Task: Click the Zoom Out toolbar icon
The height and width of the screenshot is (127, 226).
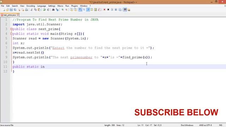Action: [x=66, y=10]
